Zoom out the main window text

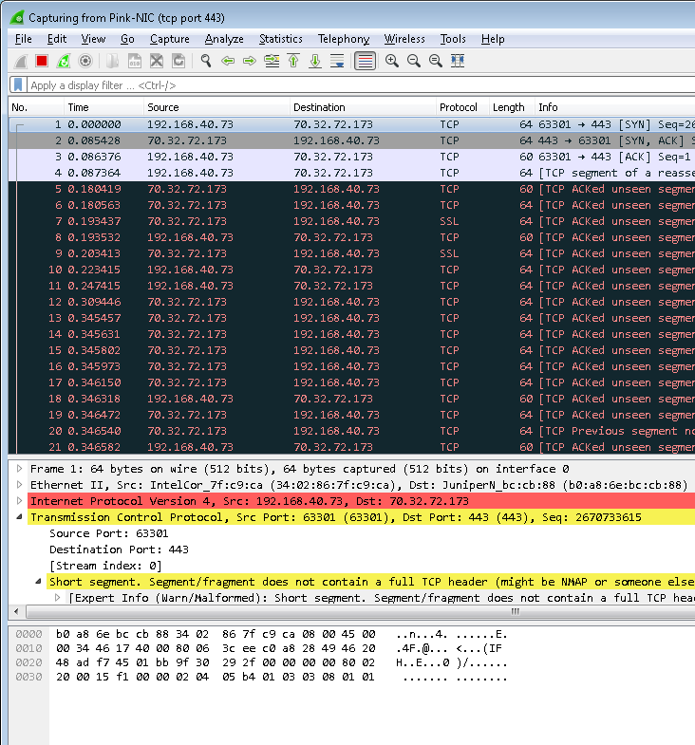coord(414,61)
